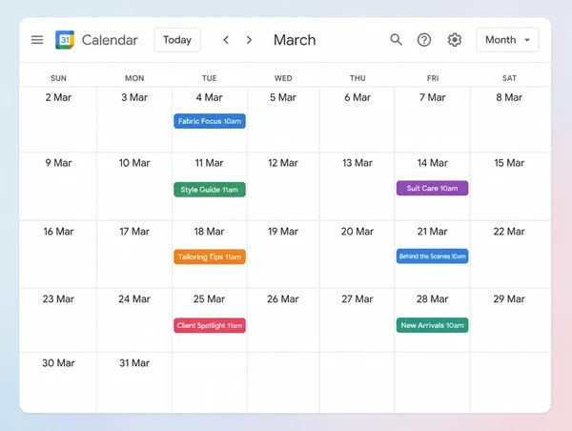This screenshot has height=431, width=572.
Task: Select the 2 Mar date
Action: [58, 97]
